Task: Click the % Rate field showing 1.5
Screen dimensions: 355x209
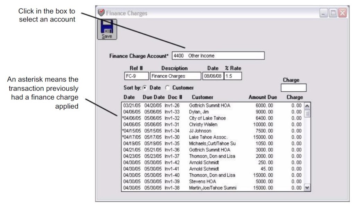Action: click(x=233, y=76)
